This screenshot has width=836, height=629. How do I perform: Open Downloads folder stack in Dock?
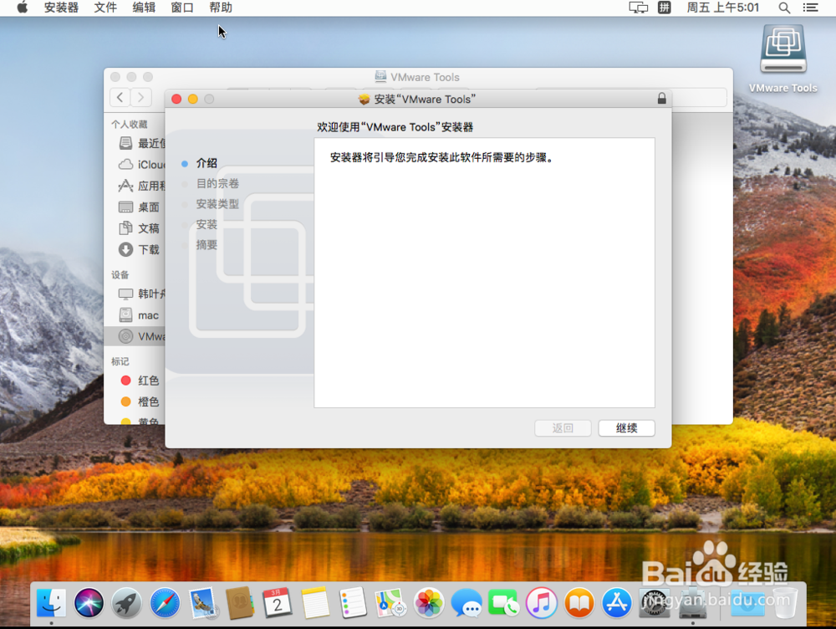pos(747,603)
